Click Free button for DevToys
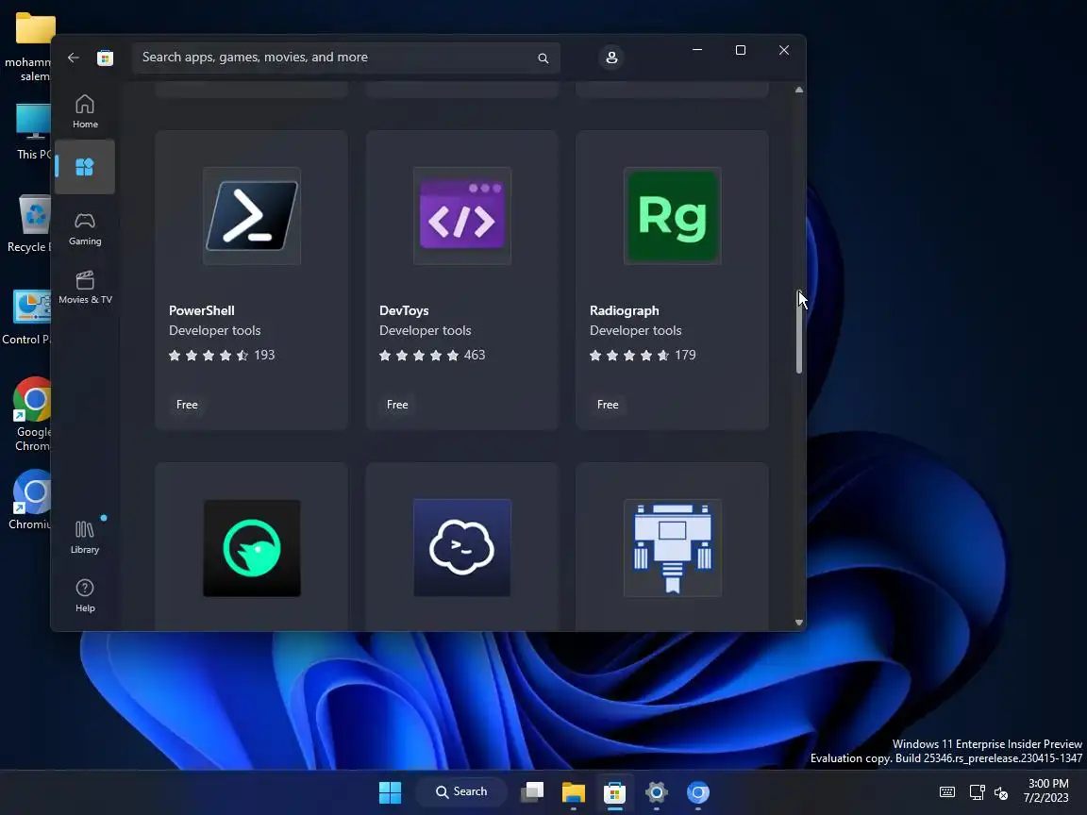The image size is (1087, 815). tap(397, 404)
